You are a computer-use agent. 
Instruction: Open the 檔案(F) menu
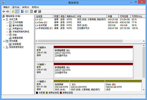(x=6, y=7)
